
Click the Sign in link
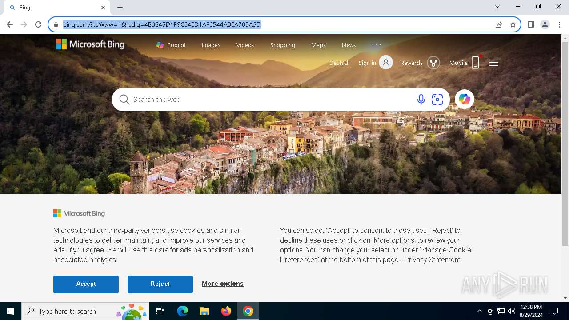pos(367,63)
